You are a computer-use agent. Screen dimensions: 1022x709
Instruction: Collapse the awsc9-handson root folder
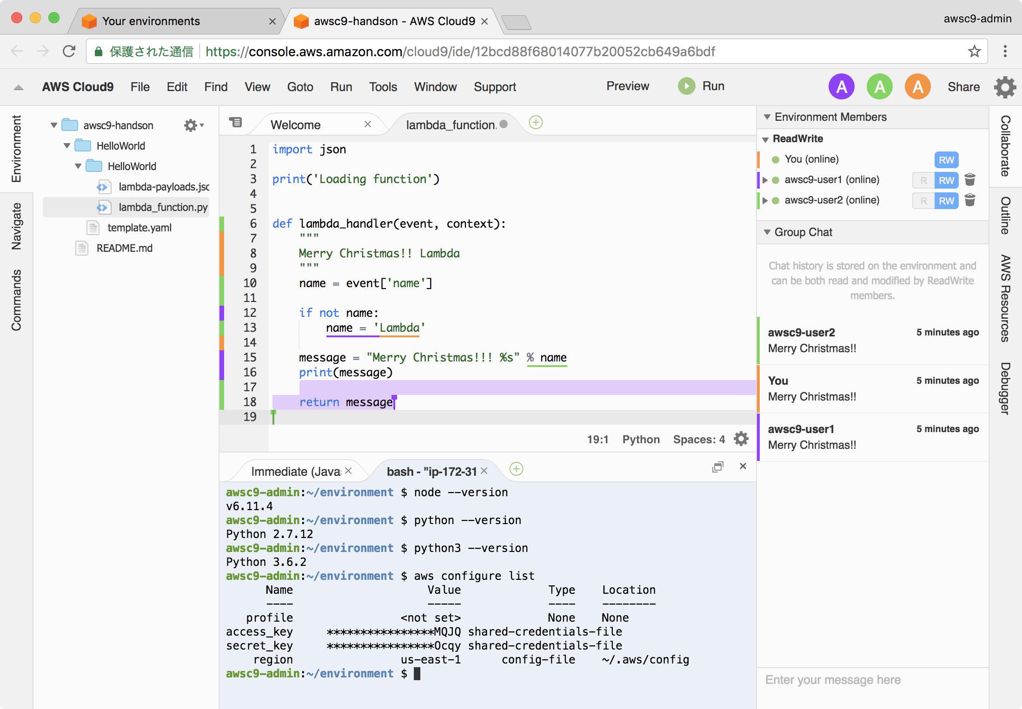(54, 125)
